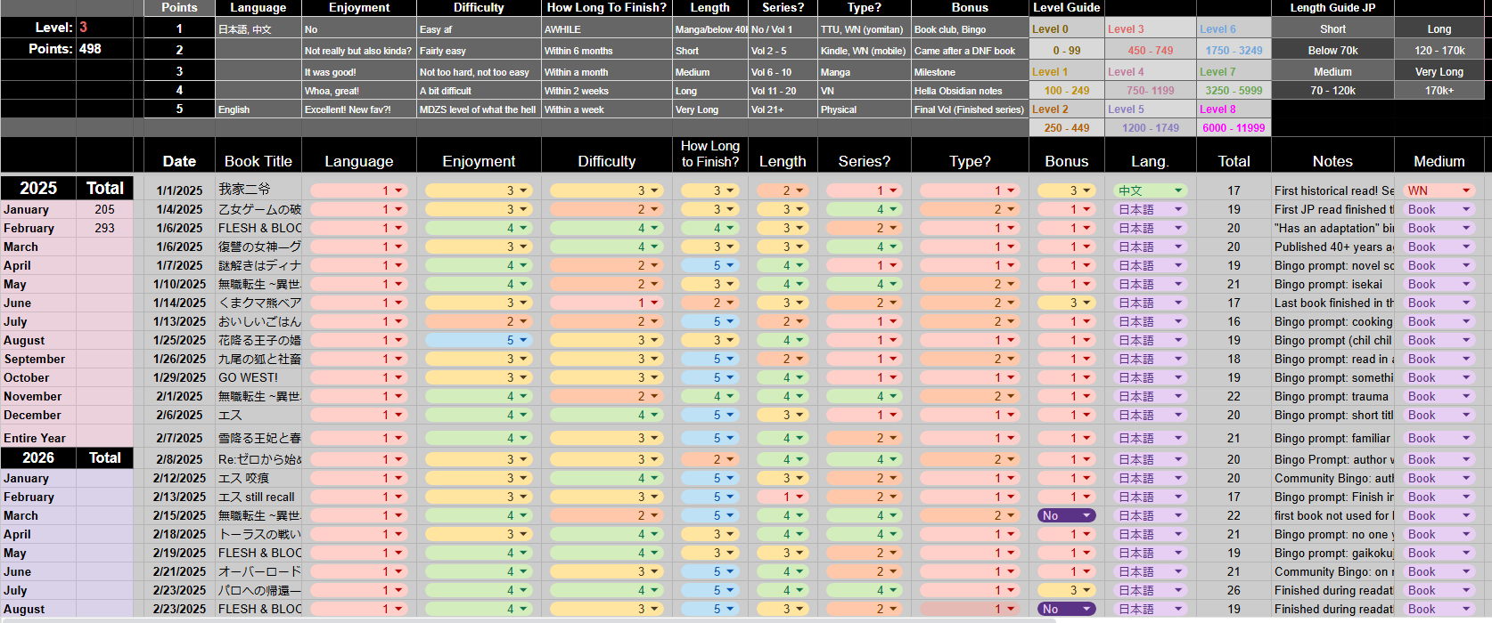Screen dimensions: 1492x623
Task: Select the 'Final Vol (Finished series)' cell
Action: point(970,109)
